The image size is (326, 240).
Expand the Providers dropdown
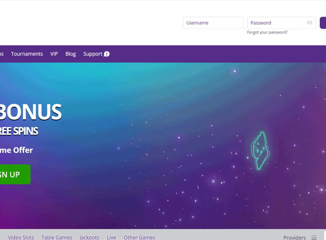295,237
